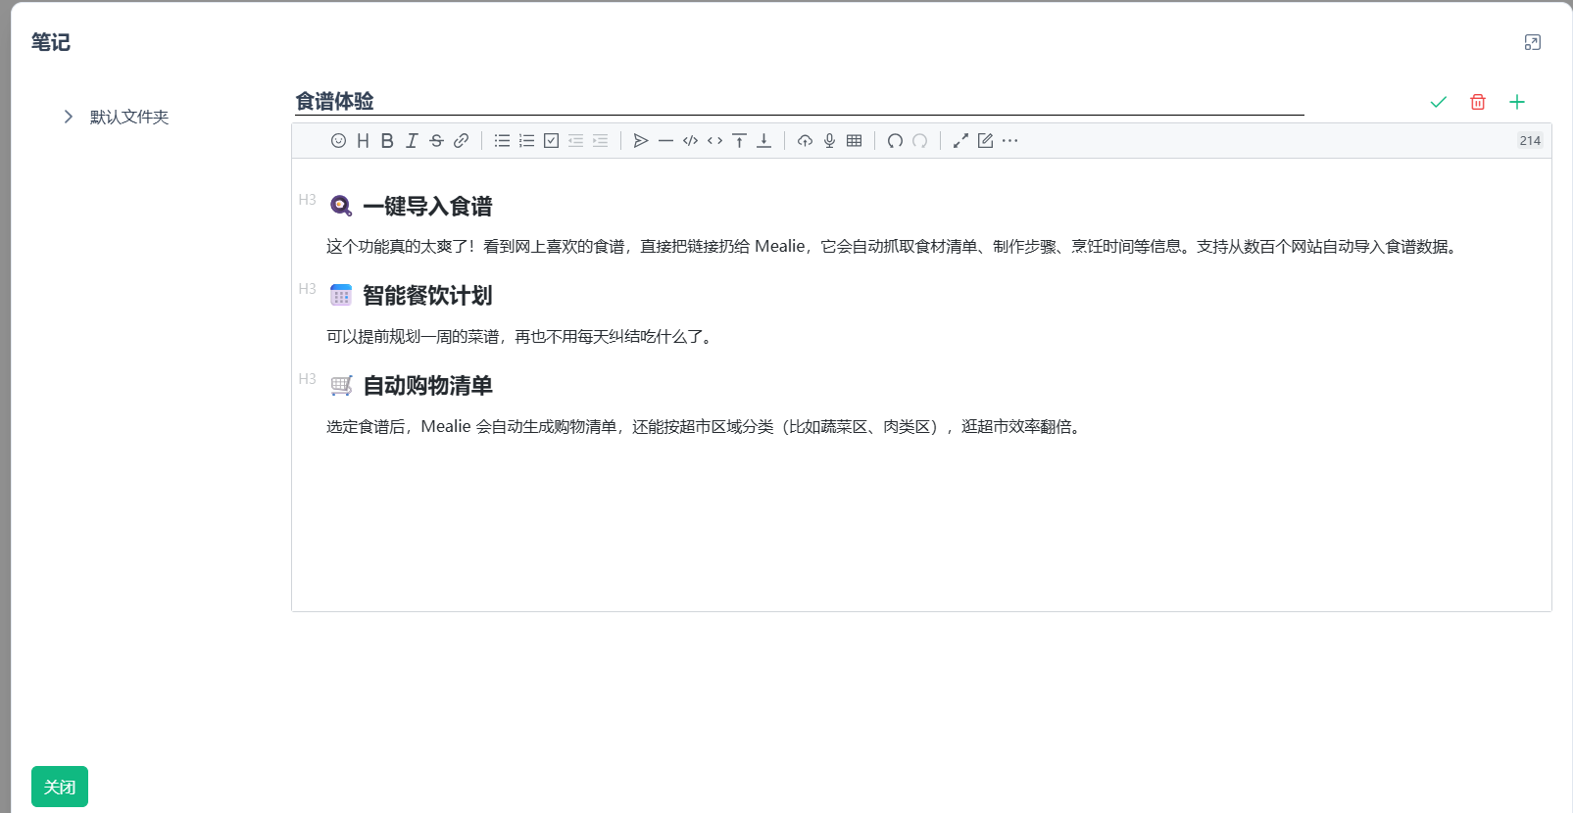Open the more options ellipsis menu
The image size is (1573, 813).
click(1009, 141)
